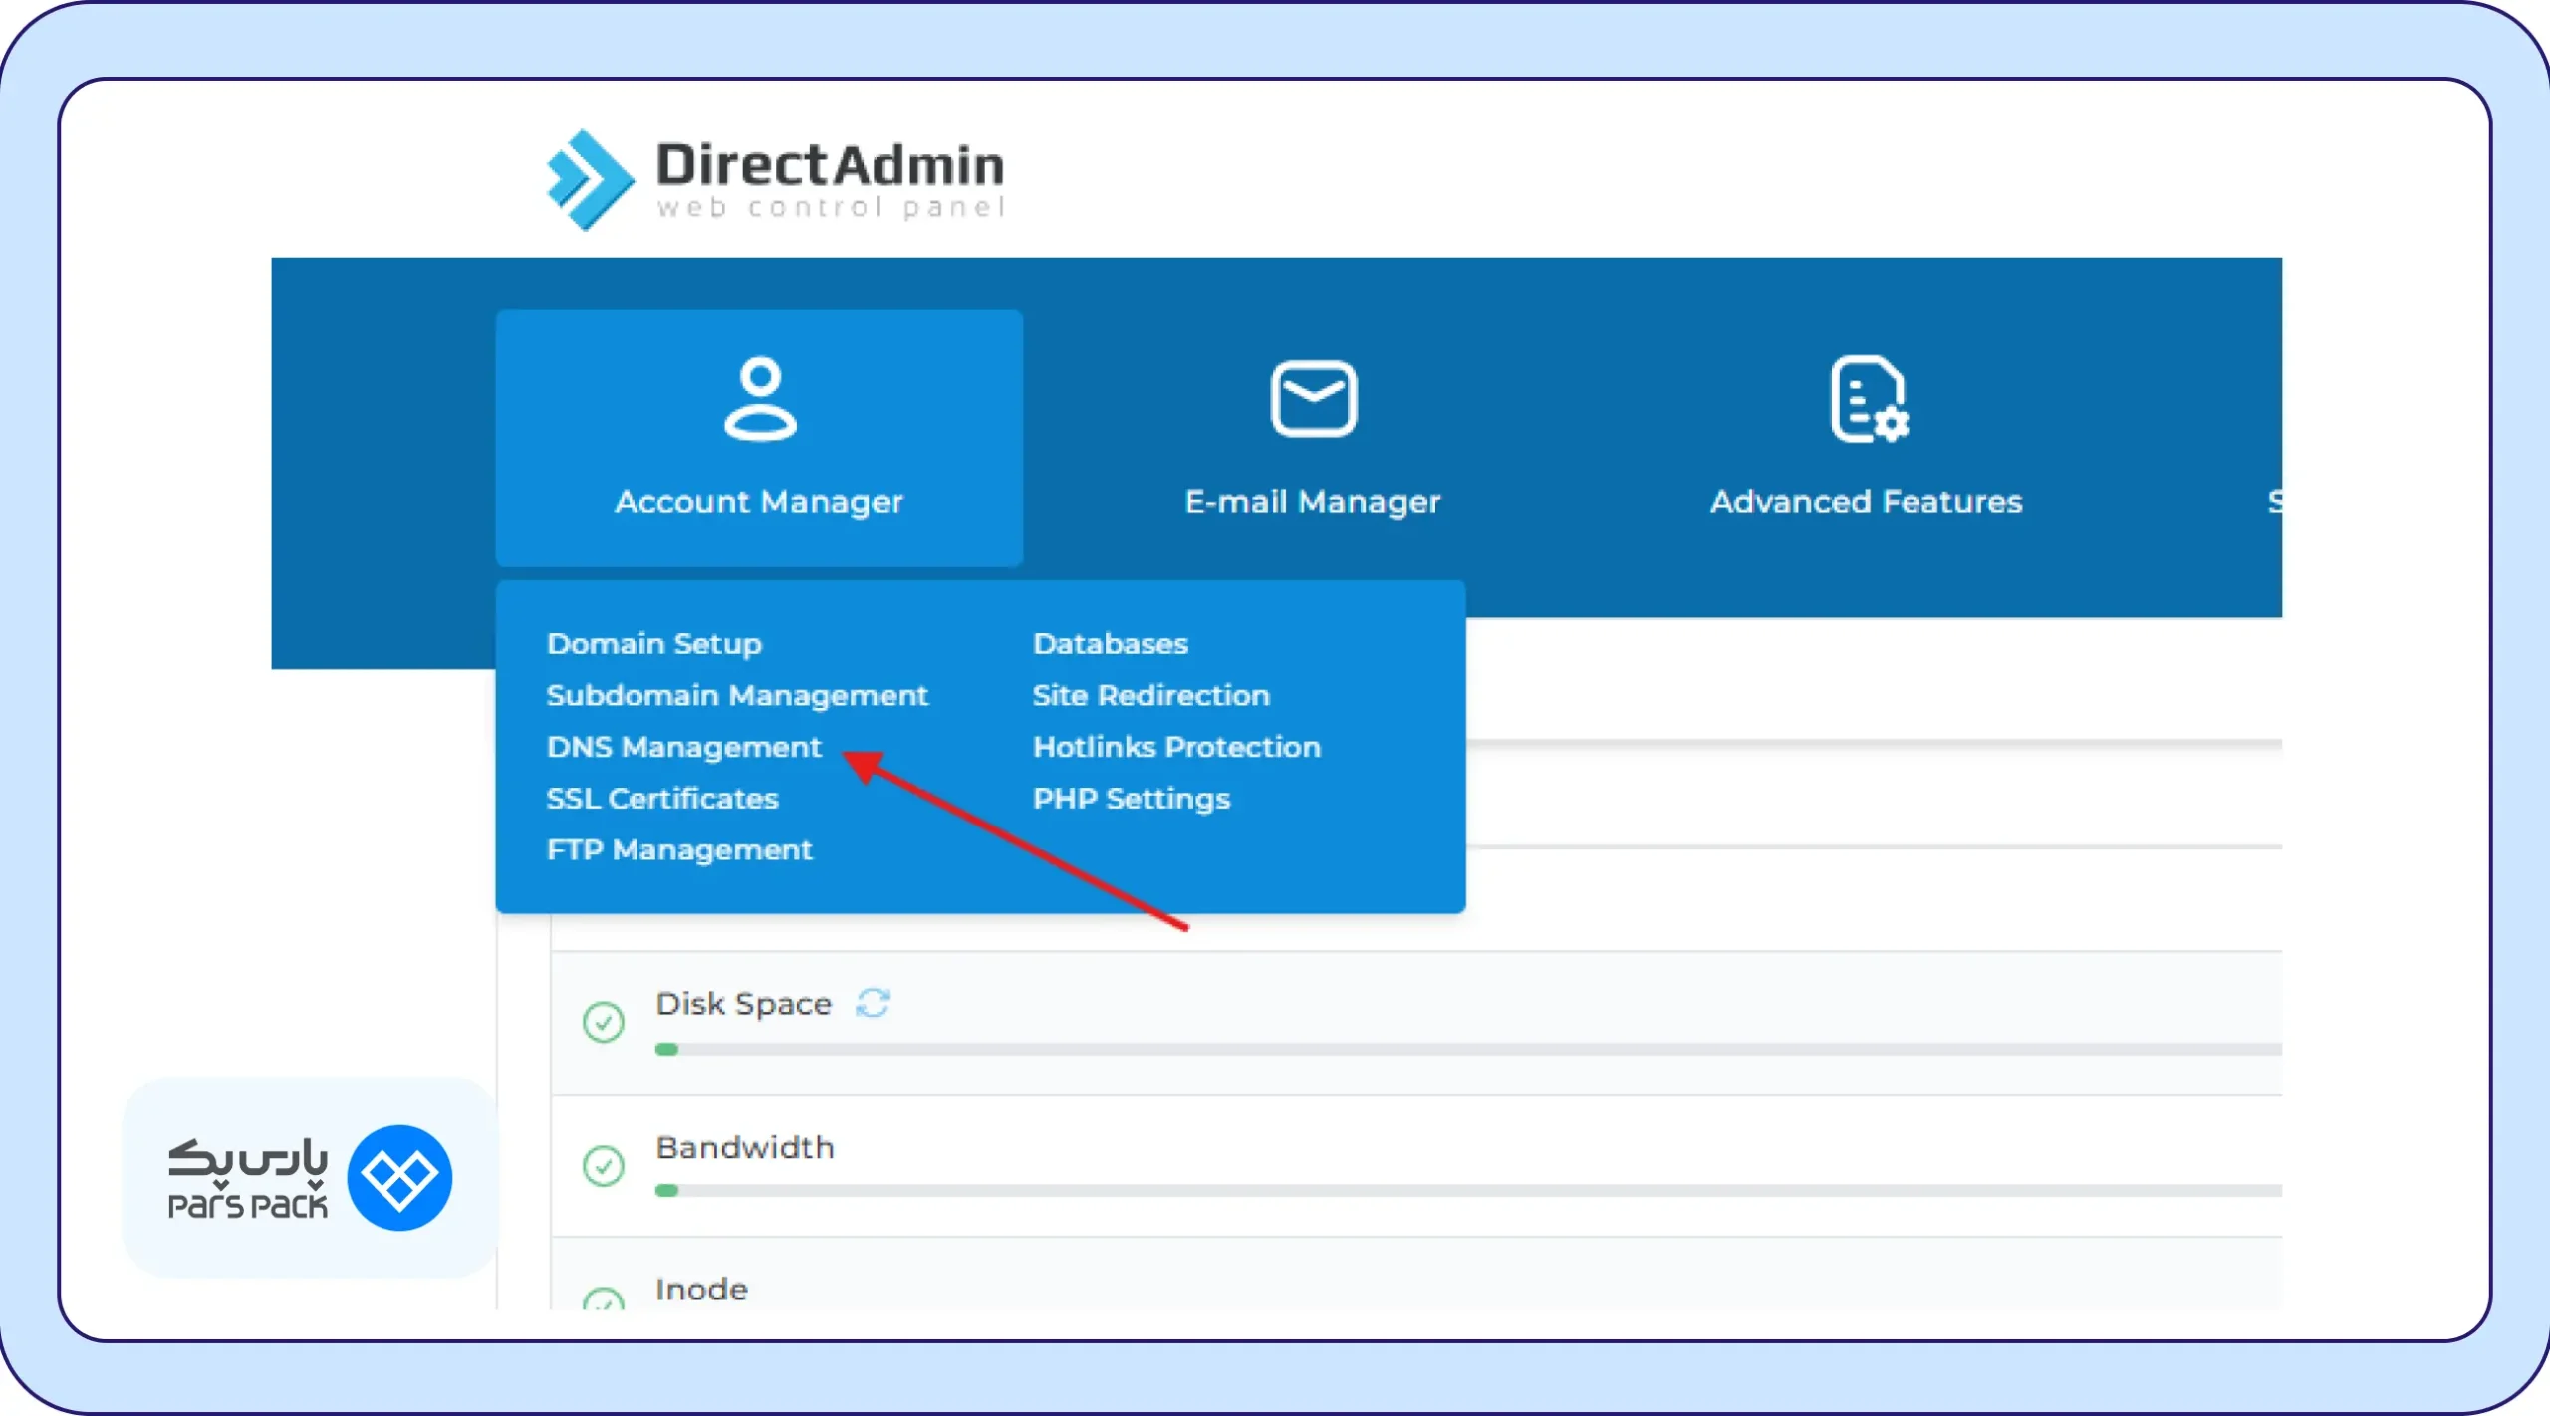2550x1416 pixels.
Task: Open FTP Management
Action: (679, 850)
